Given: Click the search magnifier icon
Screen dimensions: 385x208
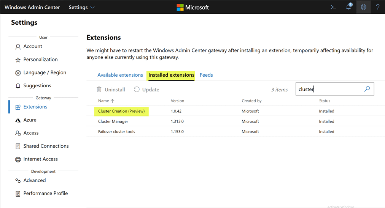Looking at the screenshot, I should 367,89.
